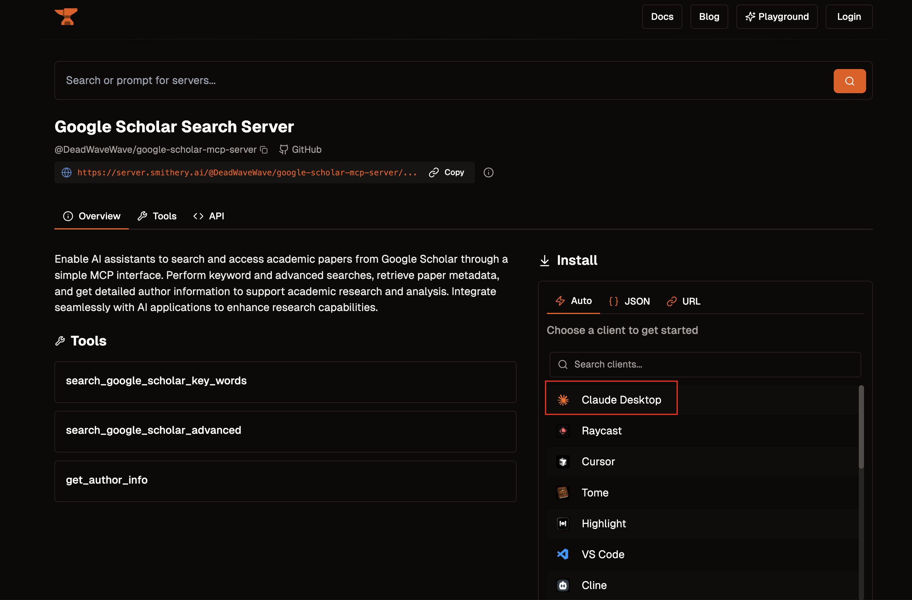Select the Auto install tab
Image resolution: width=912 pixels, height=600 pixels.
point(573,301)
